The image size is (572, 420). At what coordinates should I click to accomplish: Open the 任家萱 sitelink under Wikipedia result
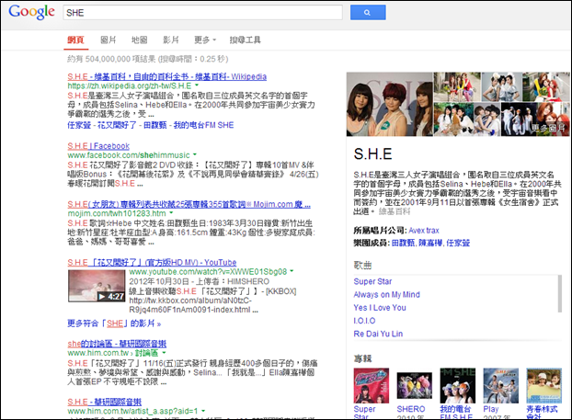pos(79,125)
